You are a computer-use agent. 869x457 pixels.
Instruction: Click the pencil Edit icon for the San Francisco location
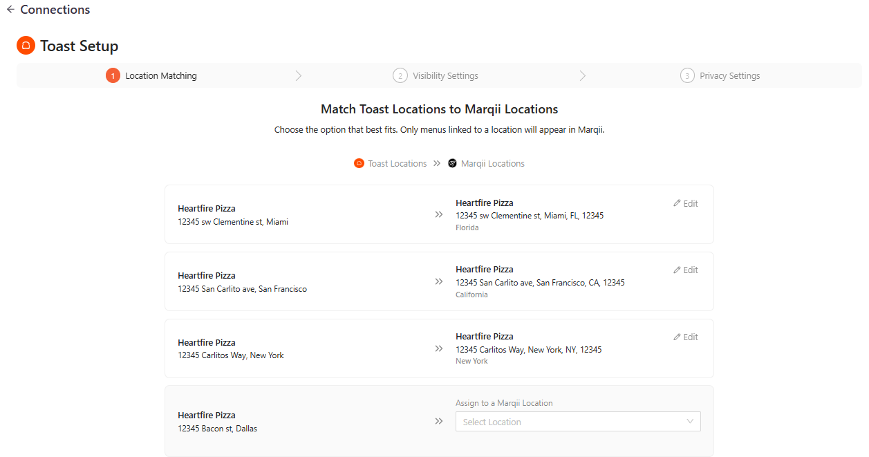click(677, 270)
